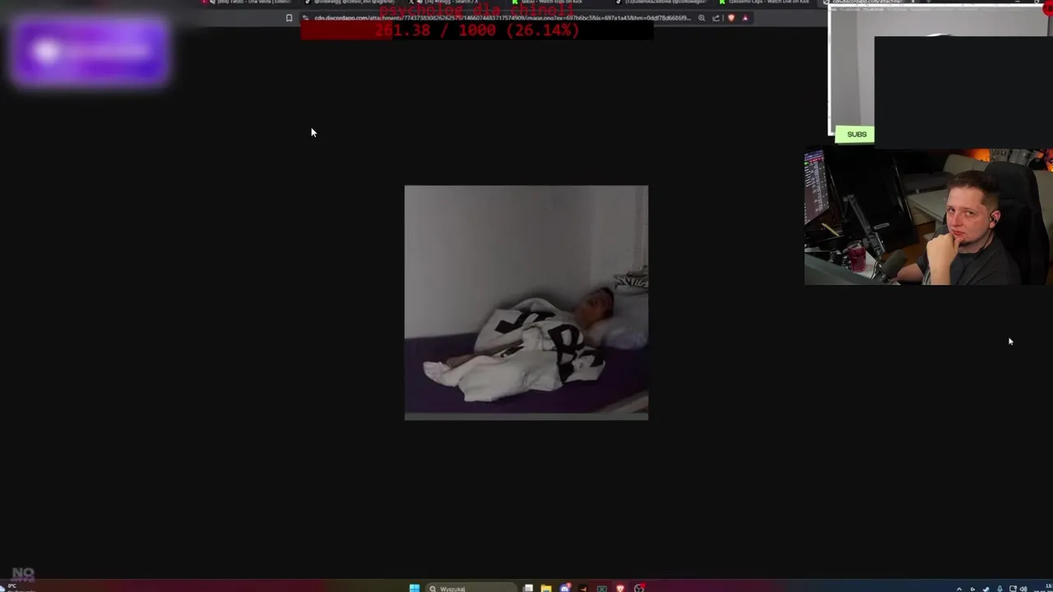Click the green SUBS label
This screenshot has height=592, width=1053.
(856, 134)
